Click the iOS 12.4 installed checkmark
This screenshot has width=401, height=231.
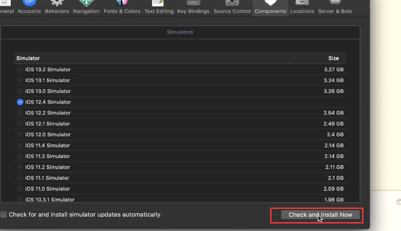[x=20, y=102]
